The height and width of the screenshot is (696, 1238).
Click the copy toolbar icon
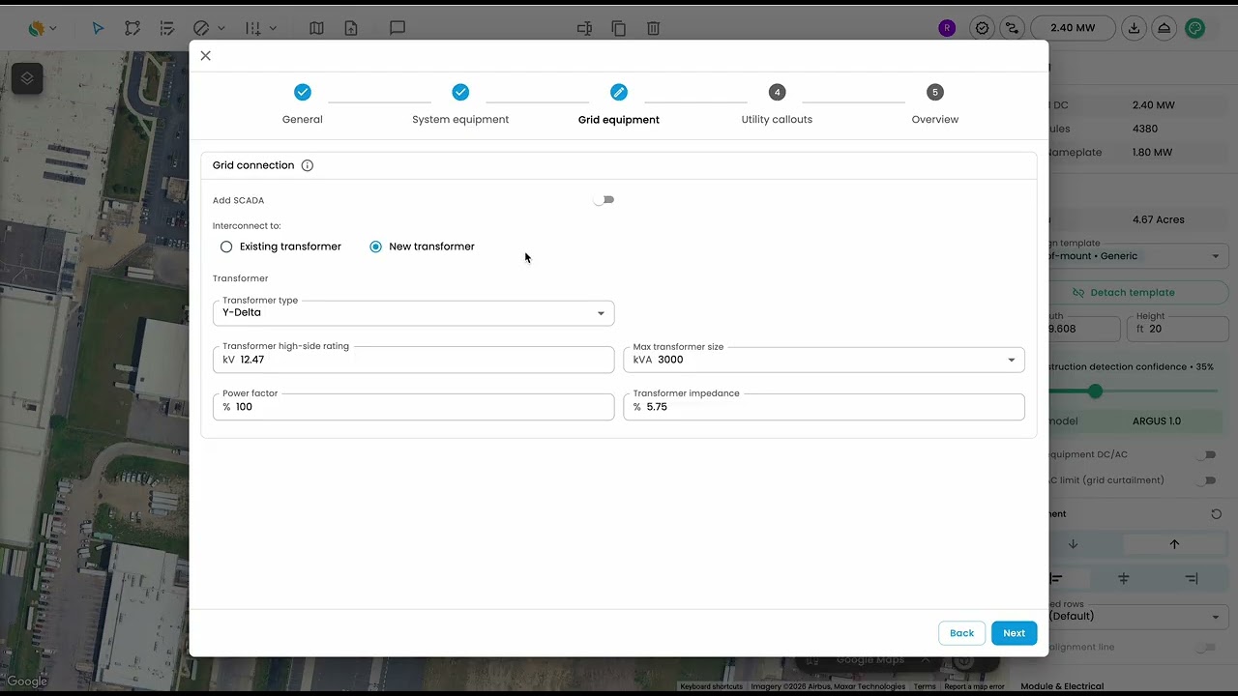pos(619,29)
